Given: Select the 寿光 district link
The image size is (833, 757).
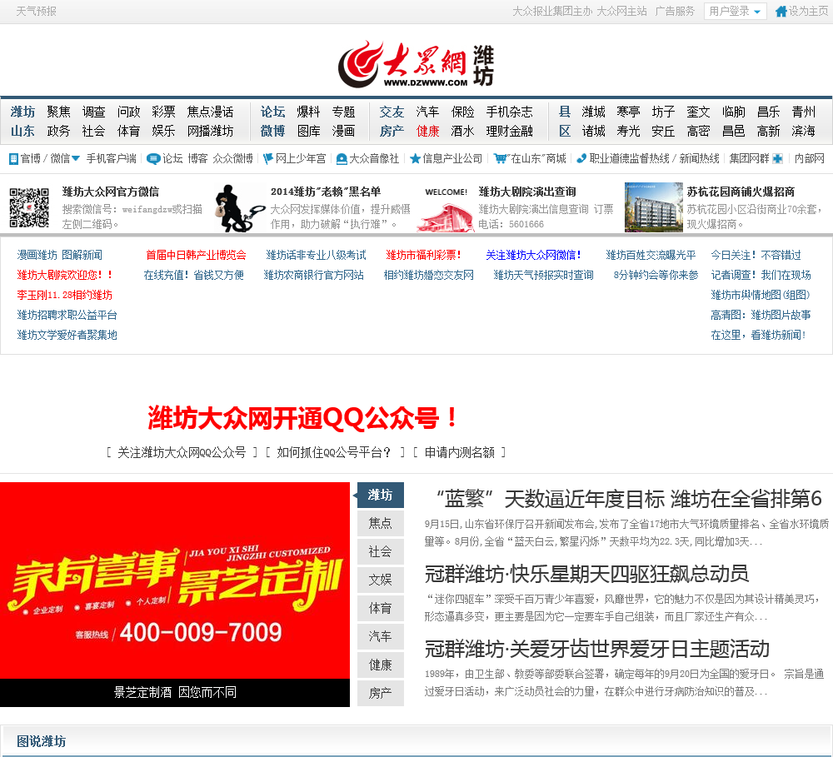Looking at the screenshot, I should coord(628,131).
